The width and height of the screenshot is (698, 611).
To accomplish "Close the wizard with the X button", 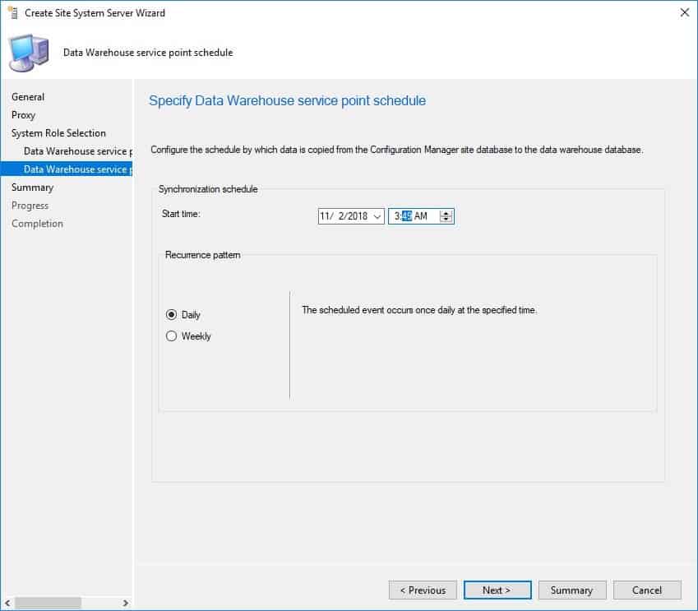I will [x=685, y=12].
